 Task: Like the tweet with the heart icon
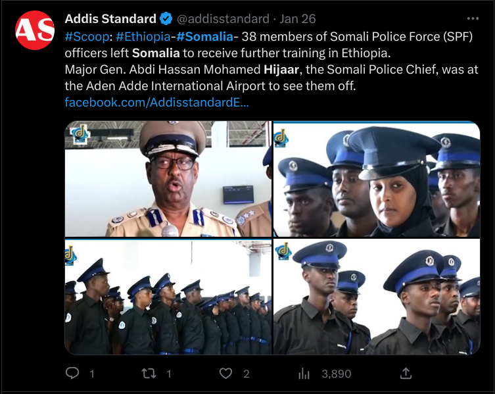[x=225, y=374]
